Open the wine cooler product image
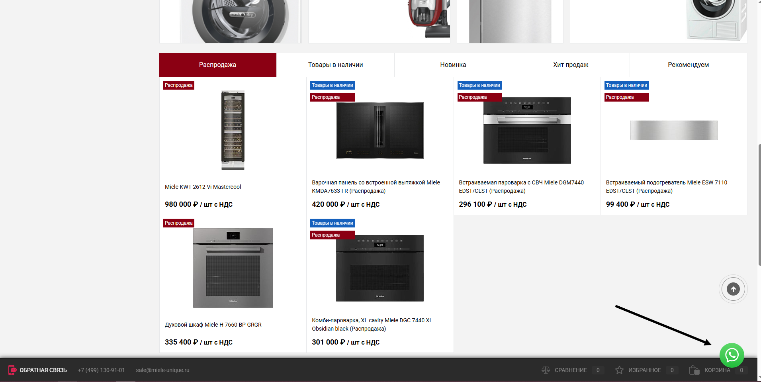Screen dimensions: 761x382 point(233,130)
